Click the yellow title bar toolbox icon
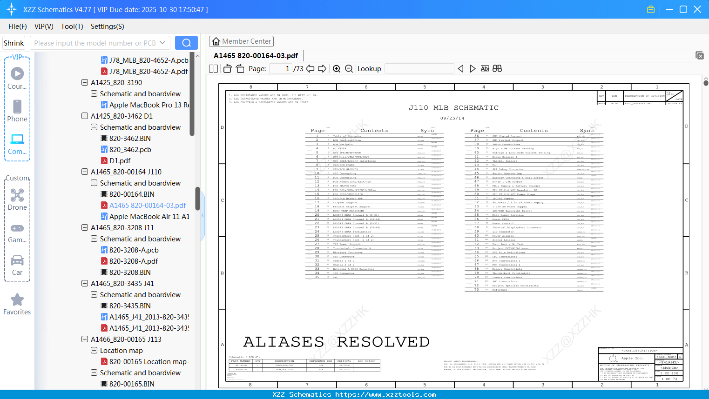The height and width of the screenshot is (399, 709). tap(651, 9)
